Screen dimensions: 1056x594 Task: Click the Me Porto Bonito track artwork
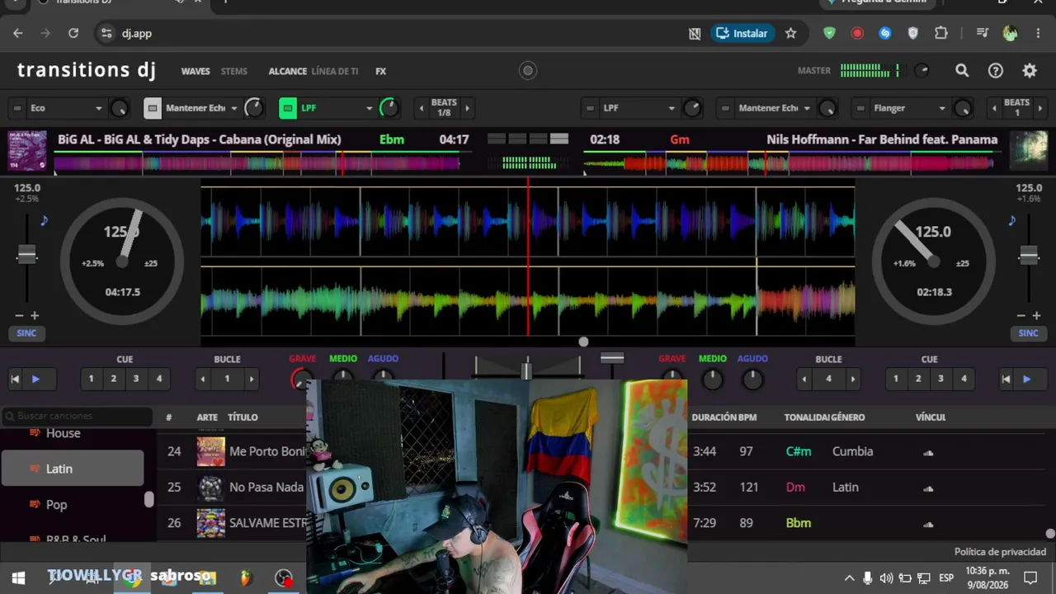[210, 451]
